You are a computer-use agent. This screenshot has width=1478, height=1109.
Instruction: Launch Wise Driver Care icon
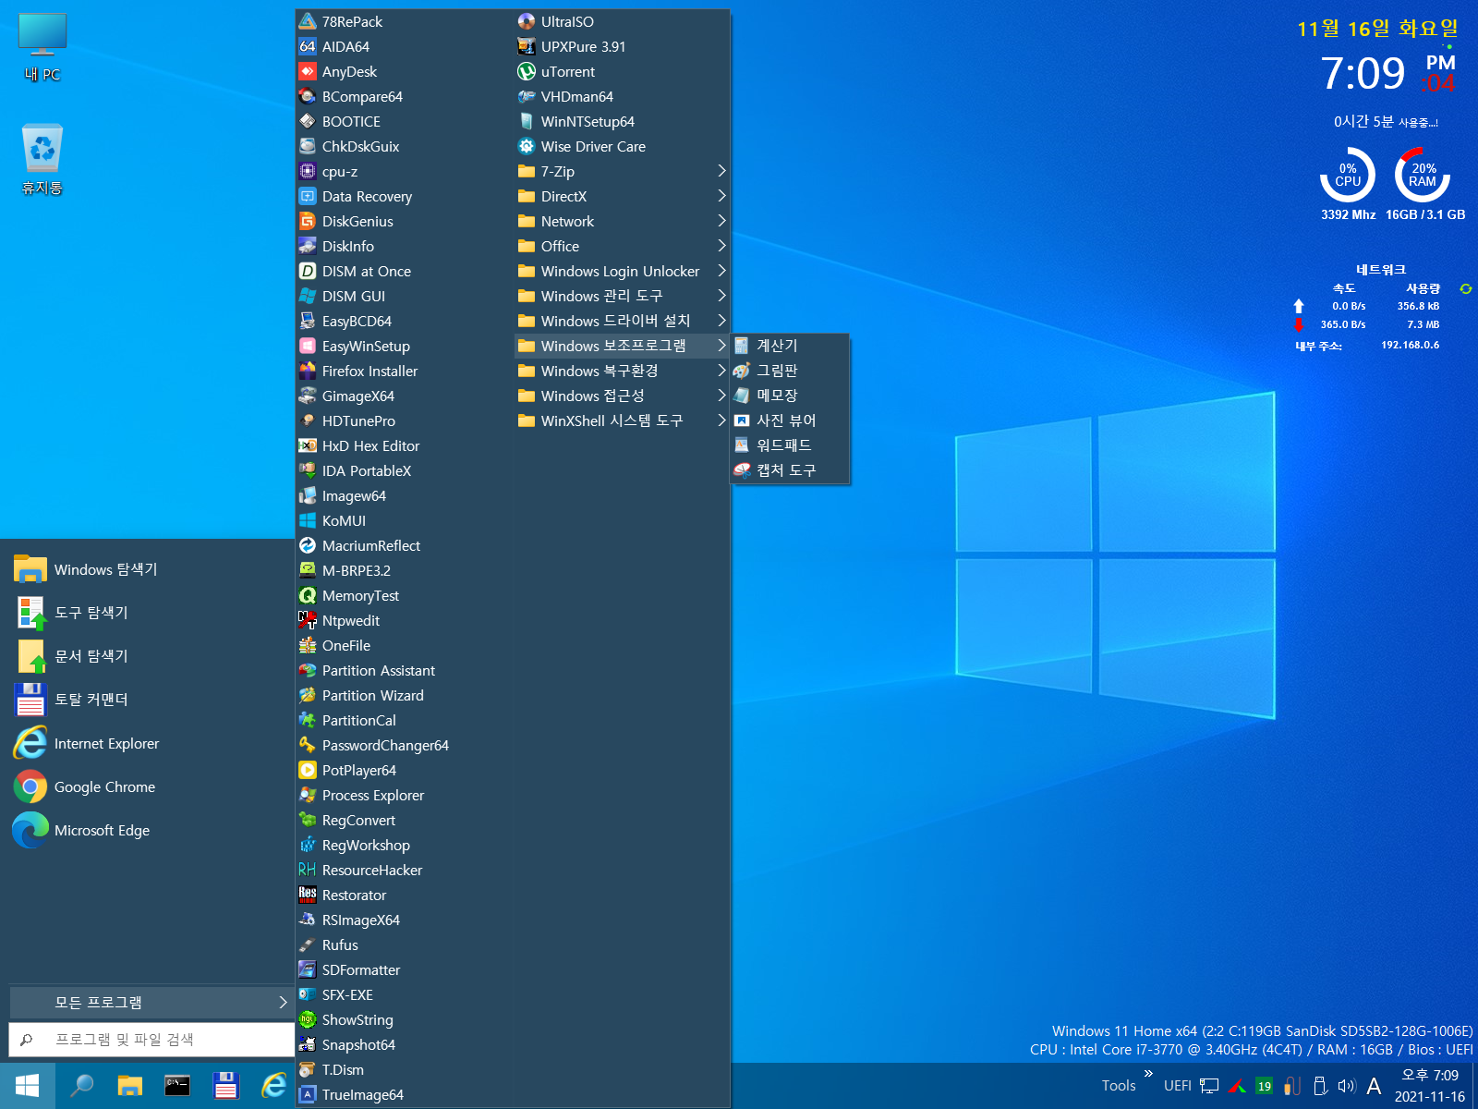[x=527, y=146]
